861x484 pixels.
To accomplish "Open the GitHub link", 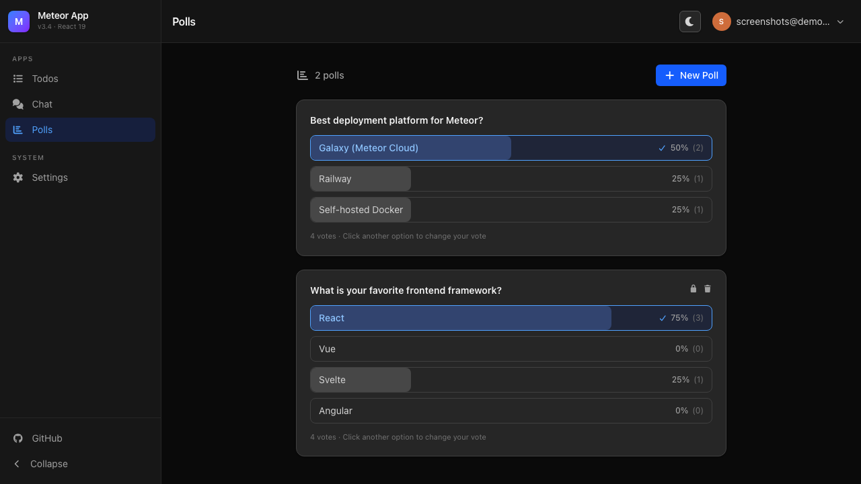I will click(46, 438).
